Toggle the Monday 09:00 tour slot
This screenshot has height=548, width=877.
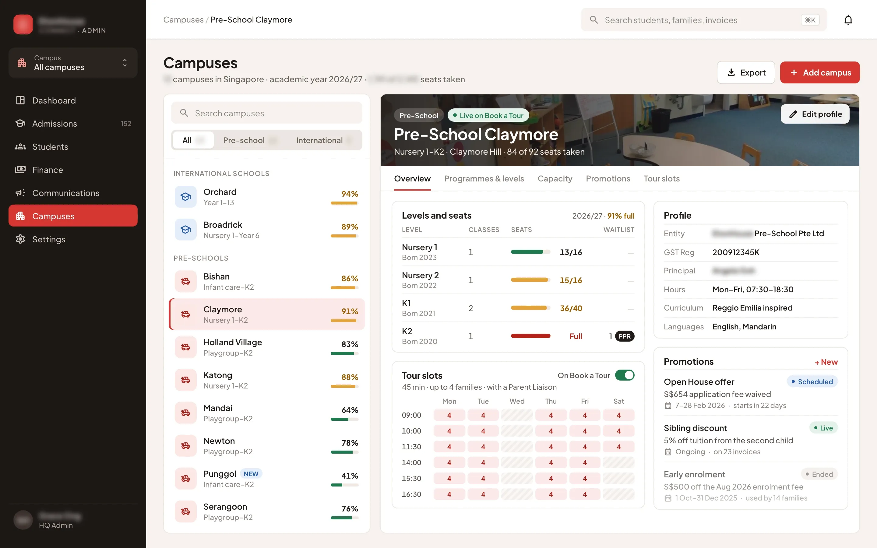pos(449,415)
